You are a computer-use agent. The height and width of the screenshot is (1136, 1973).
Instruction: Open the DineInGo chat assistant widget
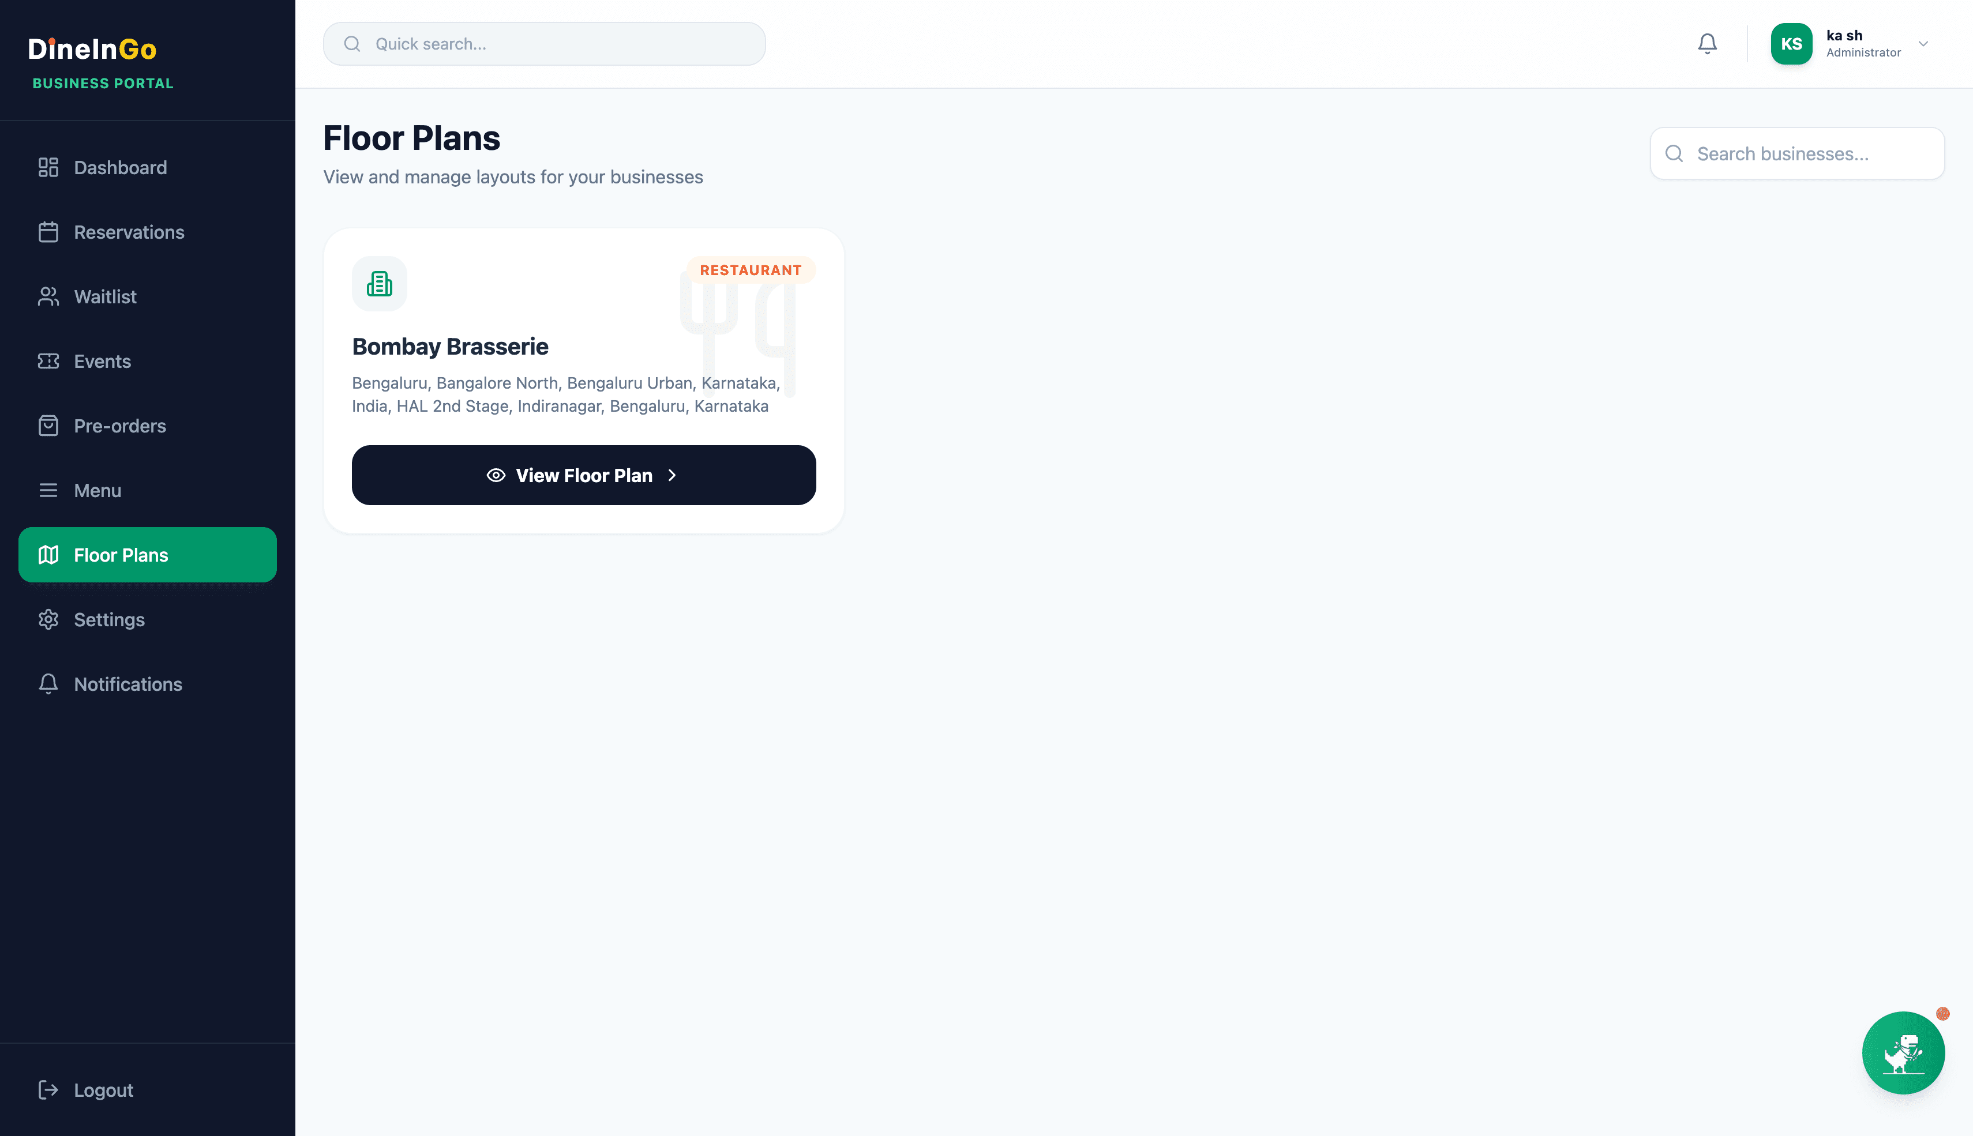[1904, 1052]
